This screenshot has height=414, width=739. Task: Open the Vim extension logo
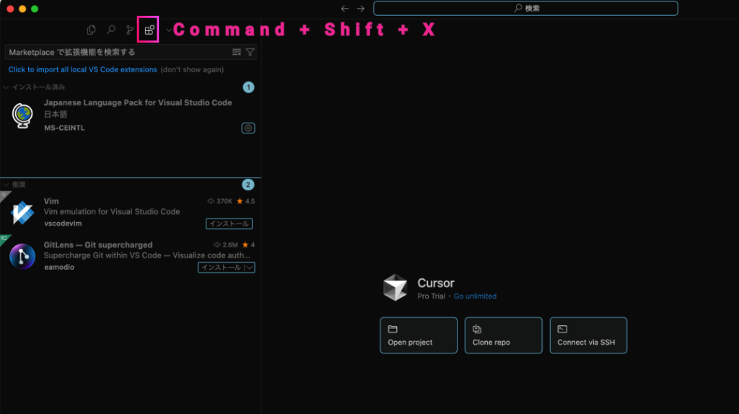point(22,213)
